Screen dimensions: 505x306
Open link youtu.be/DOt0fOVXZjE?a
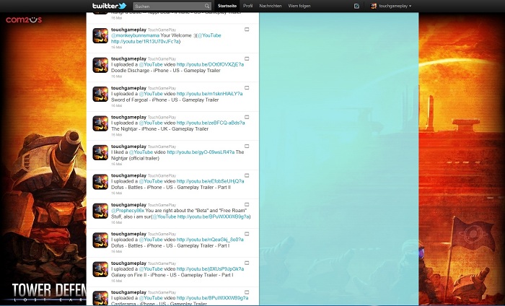point(211,64)
